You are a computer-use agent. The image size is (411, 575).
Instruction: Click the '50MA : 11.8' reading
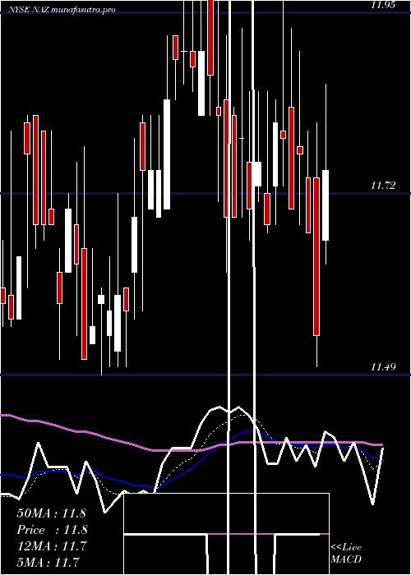click(51, 513)
